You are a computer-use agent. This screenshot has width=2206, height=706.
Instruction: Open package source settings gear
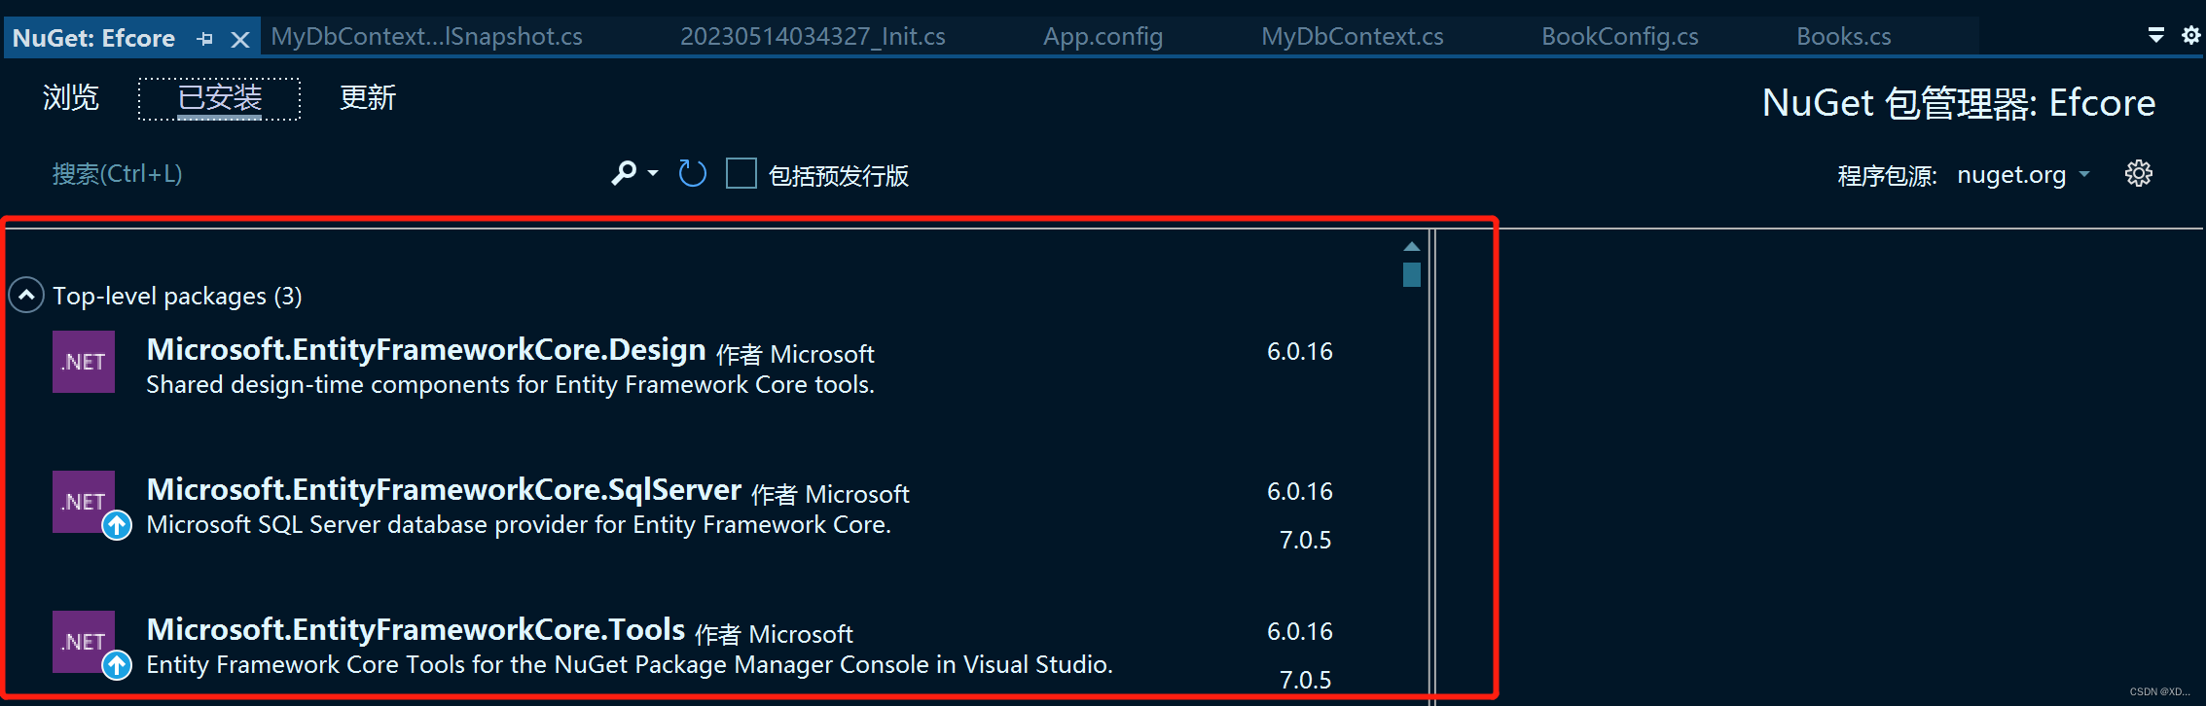(x=2139, y=174)
